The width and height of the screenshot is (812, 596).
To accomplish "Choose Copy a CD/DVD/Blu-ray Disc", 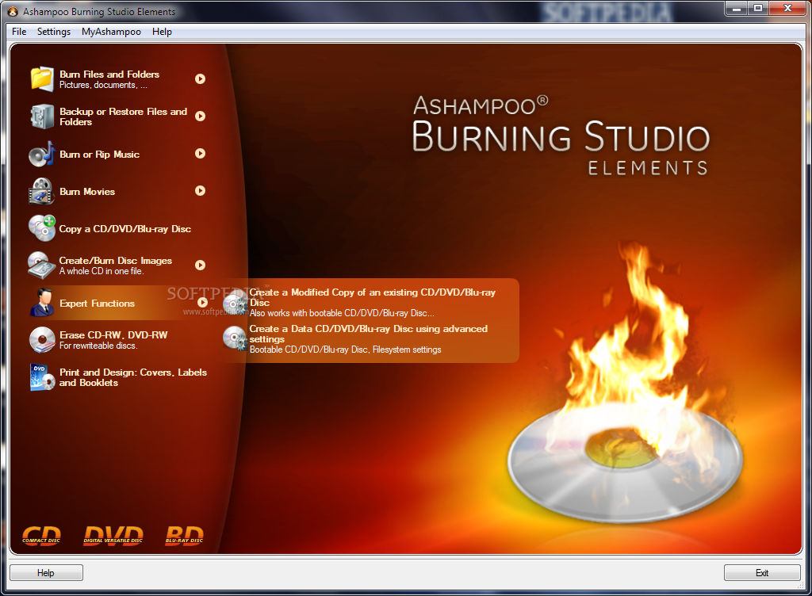I will point(124,229).
